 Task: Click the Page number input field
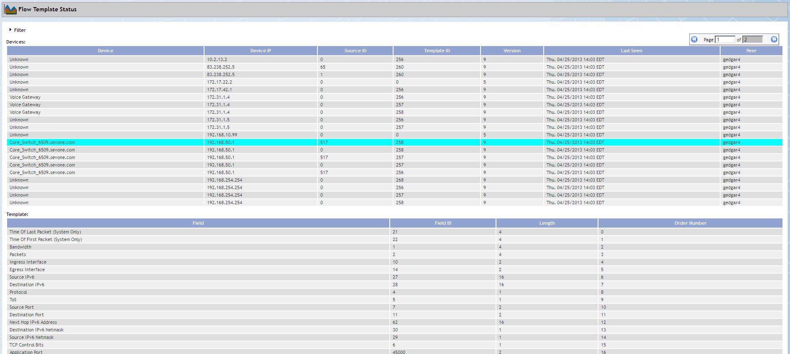point(725,39)
